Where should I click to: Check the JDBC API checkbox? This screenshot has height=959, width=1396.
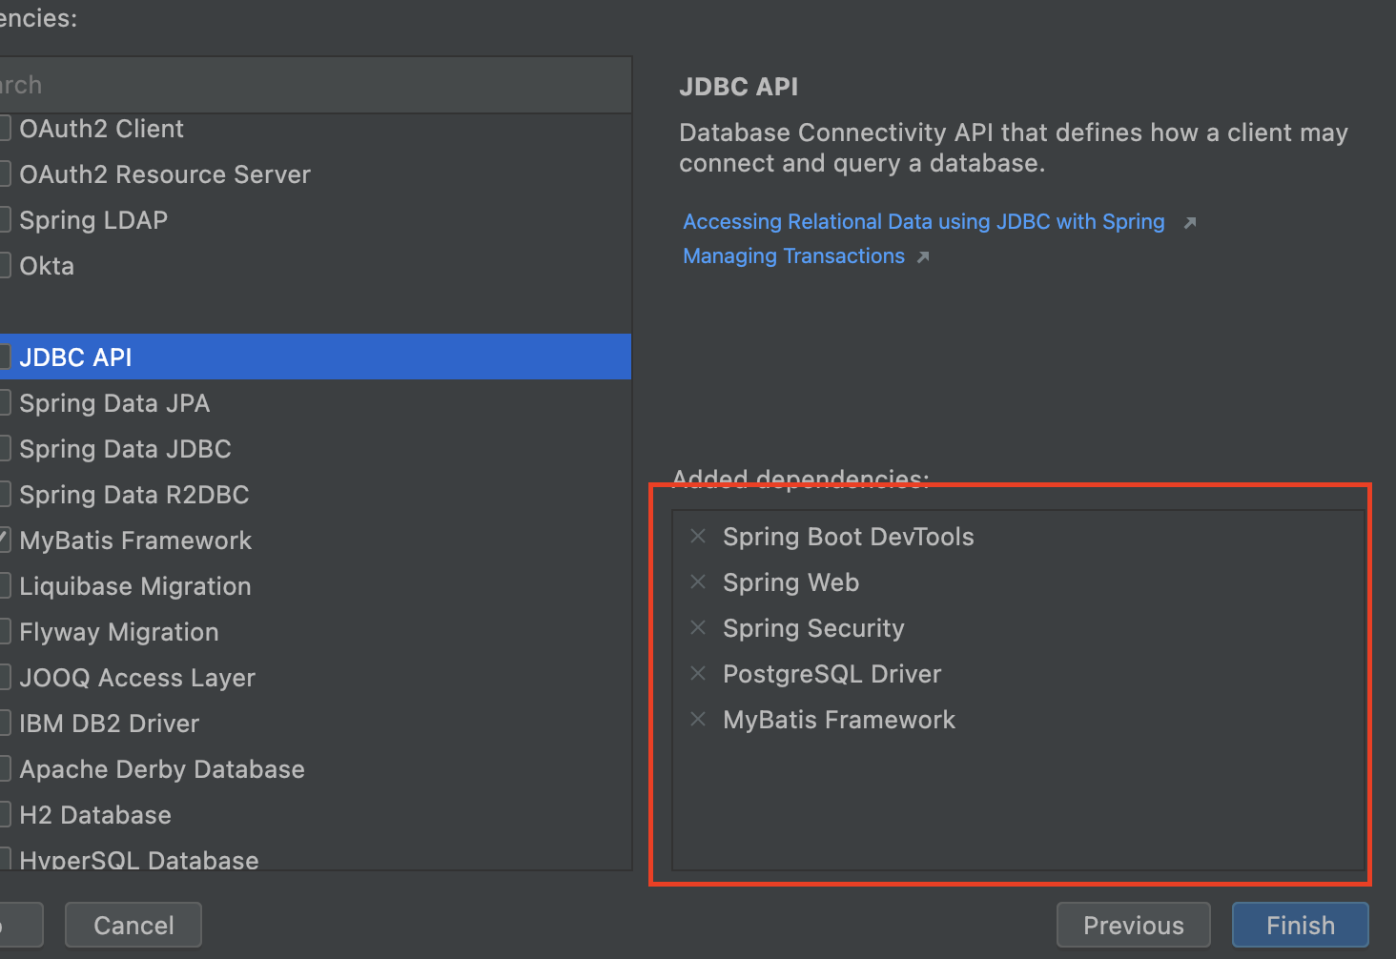(x=4, y=357)
